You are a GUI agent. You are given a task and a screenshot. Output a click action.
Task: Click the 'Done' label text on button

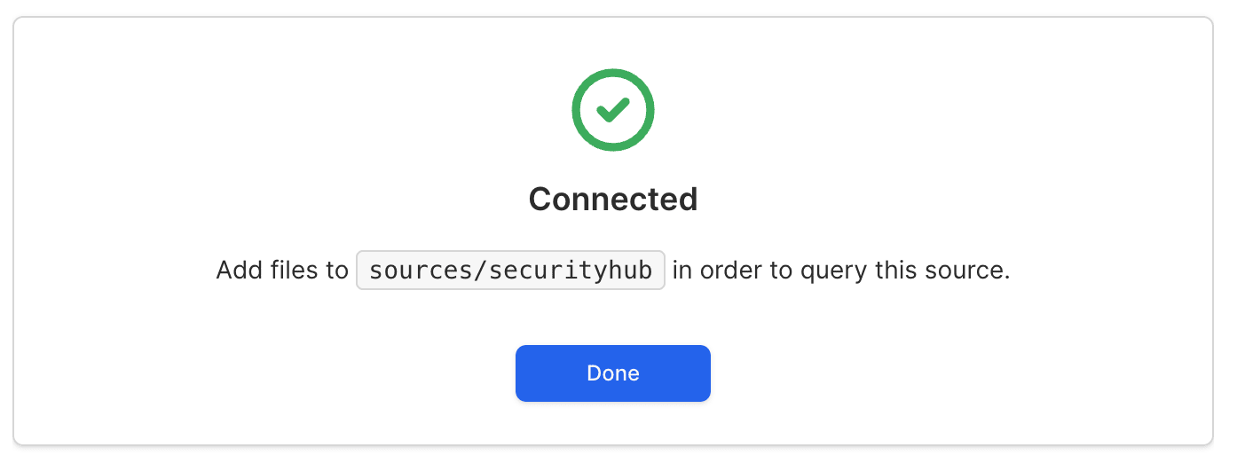click(613, 373)
